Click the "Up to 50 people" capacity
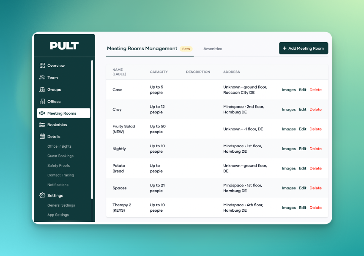This screenshot has height=256, width=364. (x=158, y=129)
